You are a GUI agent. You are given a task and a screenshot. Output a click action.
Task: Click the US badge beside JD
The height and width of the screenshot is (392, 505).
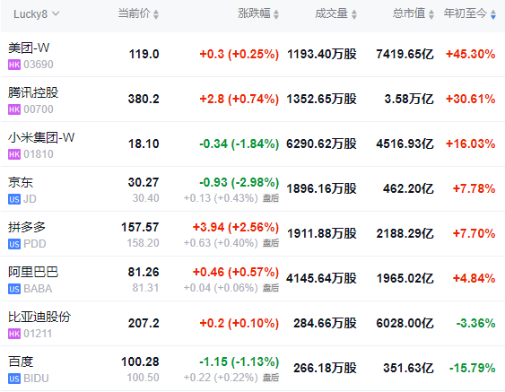click(14, 199)
